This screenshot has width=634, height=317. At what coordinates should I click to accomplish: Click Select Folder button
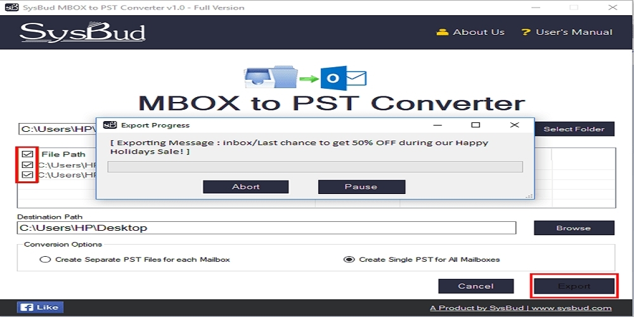point(574,129)
